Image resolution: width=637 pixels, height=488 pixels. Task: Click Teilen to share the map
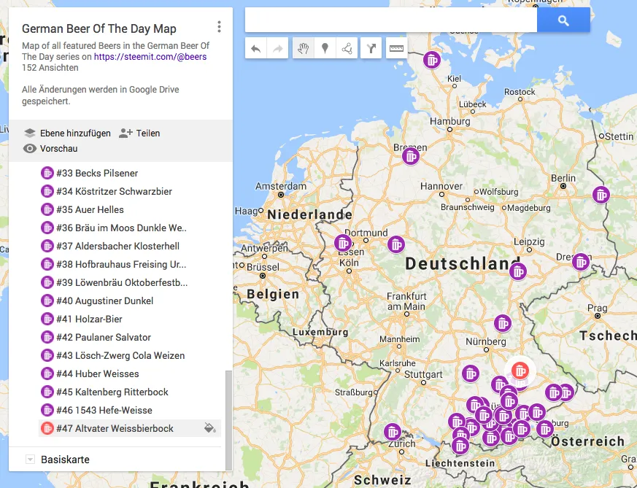[139, 133]
